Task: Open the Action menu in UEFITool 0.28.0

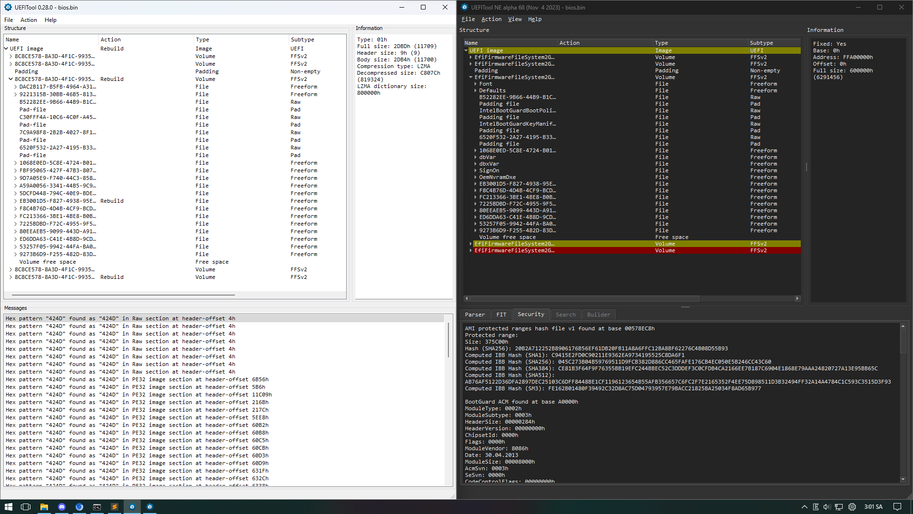Action: click(x=29, y=20)
